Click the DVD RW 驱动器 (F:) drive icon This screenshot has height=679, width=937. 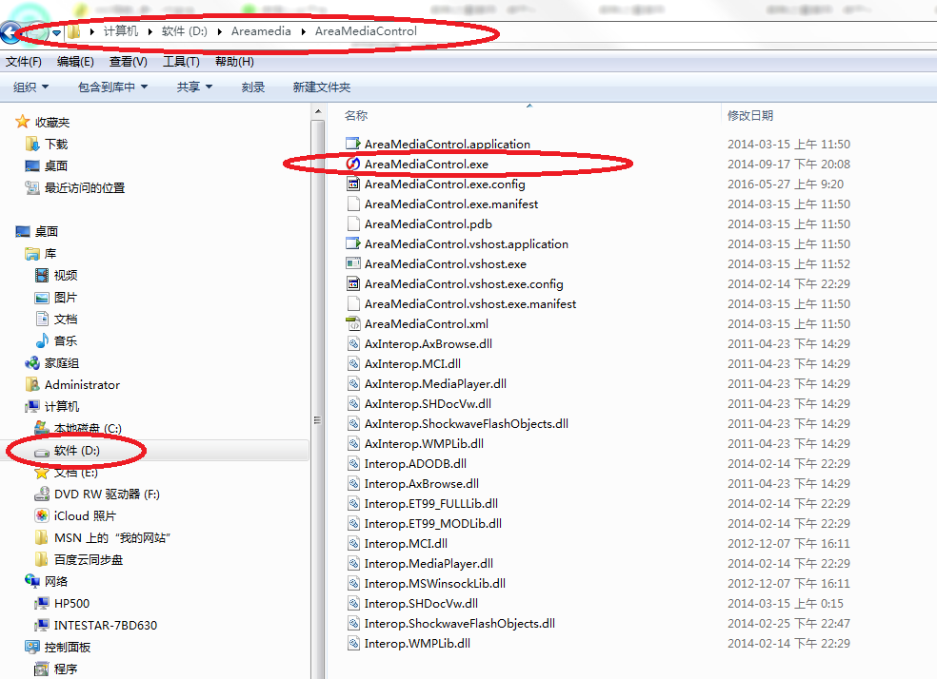tap(42, 494)
